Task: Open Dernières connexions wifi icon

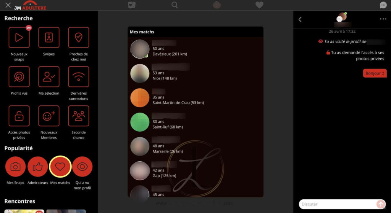Action: point(79,77)
